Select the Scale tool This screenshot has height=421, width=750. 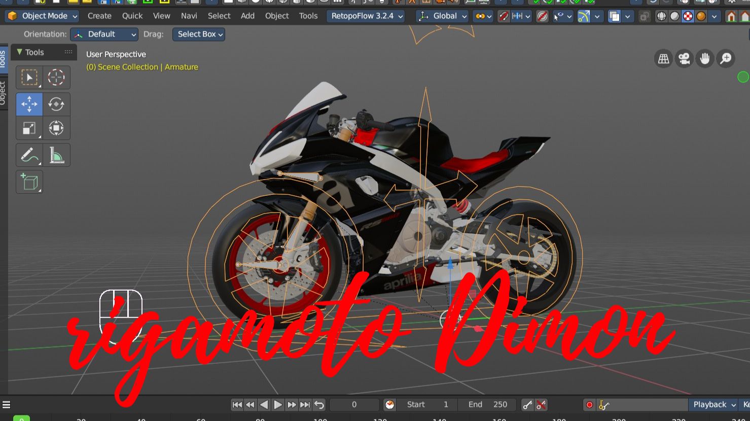click(29, 128)
